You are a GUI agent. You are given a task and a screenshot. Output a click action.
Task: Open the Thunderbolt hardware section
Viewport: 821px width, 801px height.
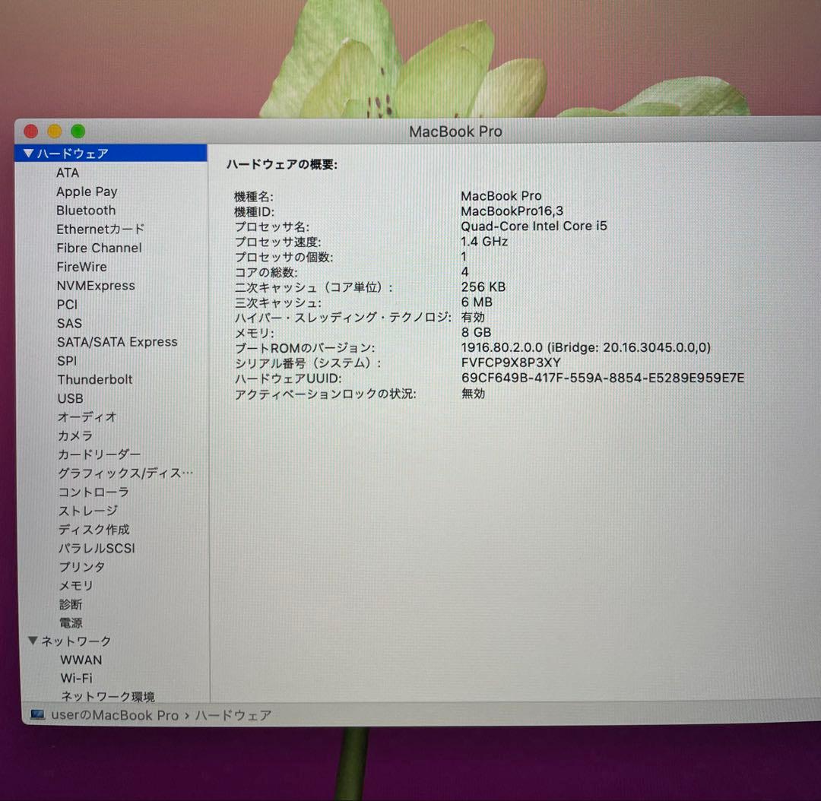coord(94,379)
